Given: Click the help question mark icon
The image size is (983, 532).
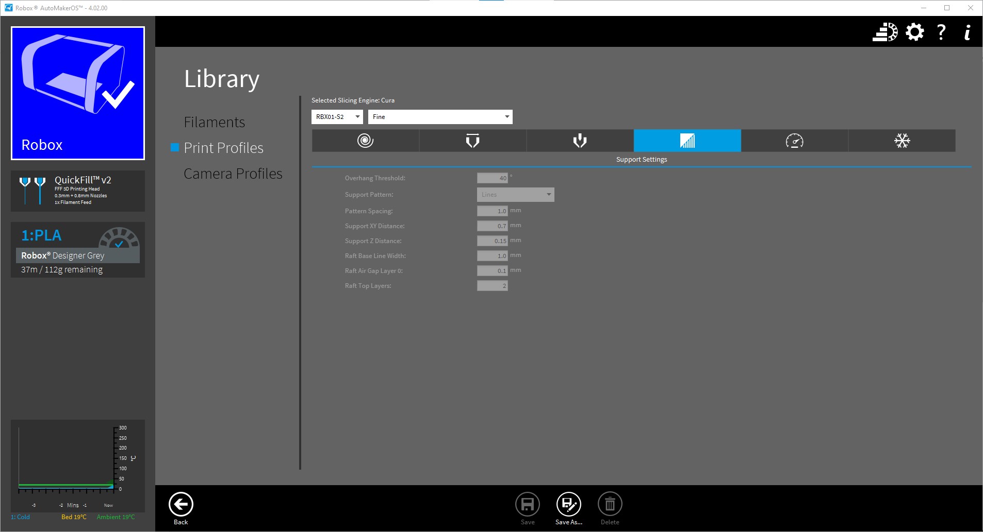Looking at the screenshot, I should click(x=941, y=32).
